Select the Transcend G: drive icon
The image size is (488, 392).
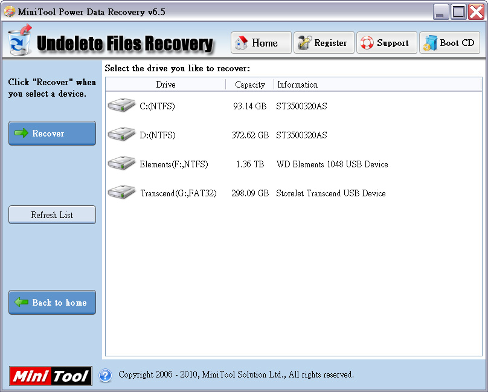click(121, 192)
